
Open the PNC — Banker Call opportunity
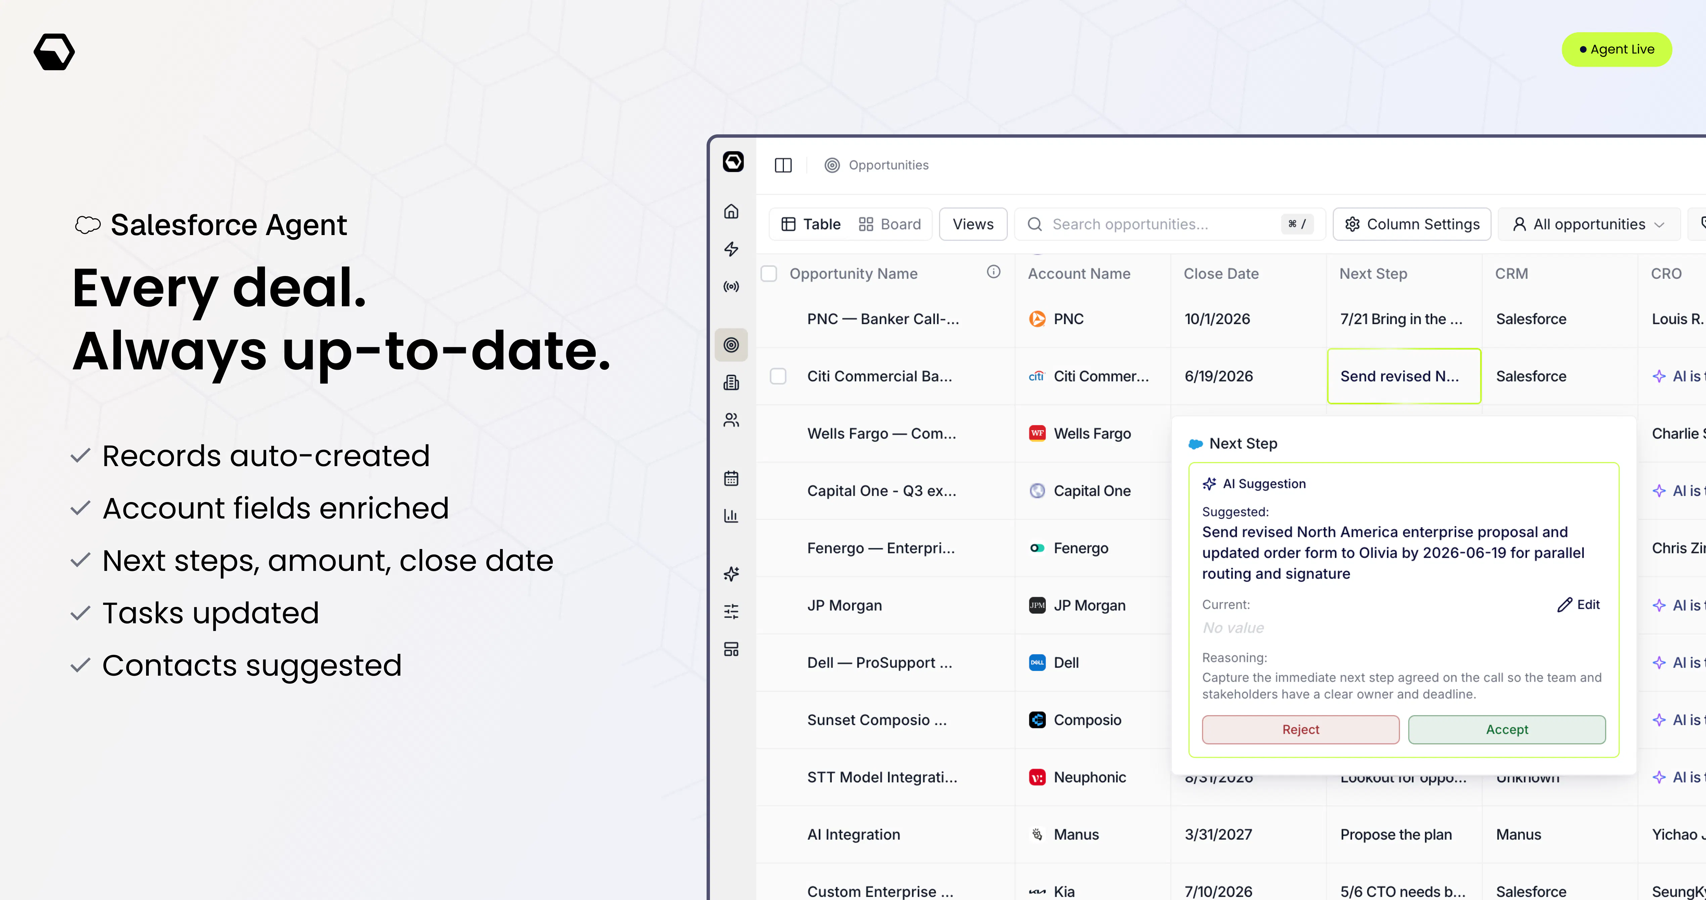pyautogui.click(x=883, y=319)
